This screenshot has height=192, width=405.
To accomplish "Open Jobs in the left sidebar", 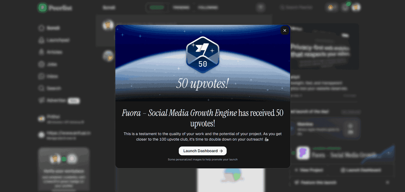I will pyautogui.click(x=48, y=64).
